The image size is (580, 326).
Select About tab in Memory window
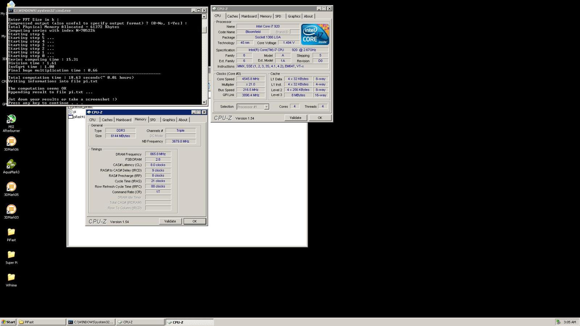[183, 120]
